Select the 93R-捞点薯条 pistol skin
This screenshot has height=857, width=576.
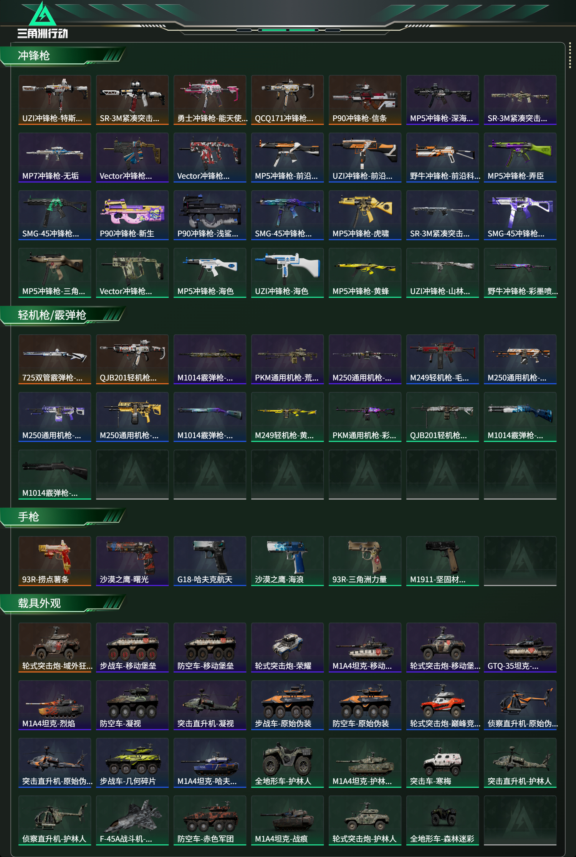click(x=55, y=561)
